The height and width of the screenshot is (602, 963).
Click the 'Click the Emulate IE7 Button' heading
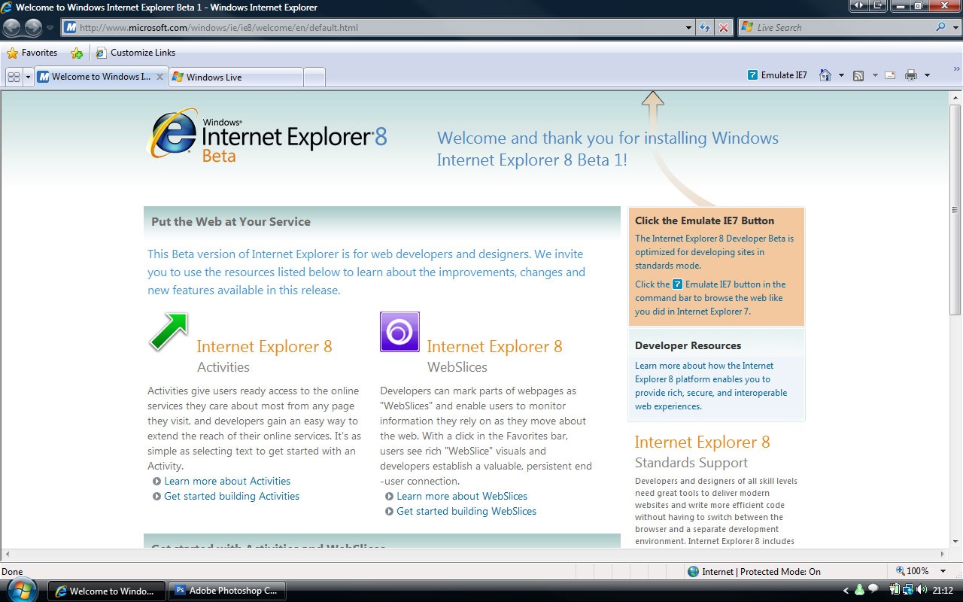point(704,220)
